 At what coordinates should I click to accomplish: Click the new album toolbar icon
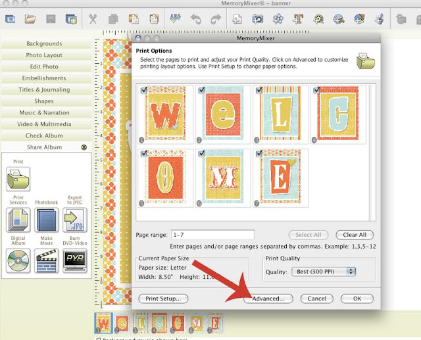(11, 19)
